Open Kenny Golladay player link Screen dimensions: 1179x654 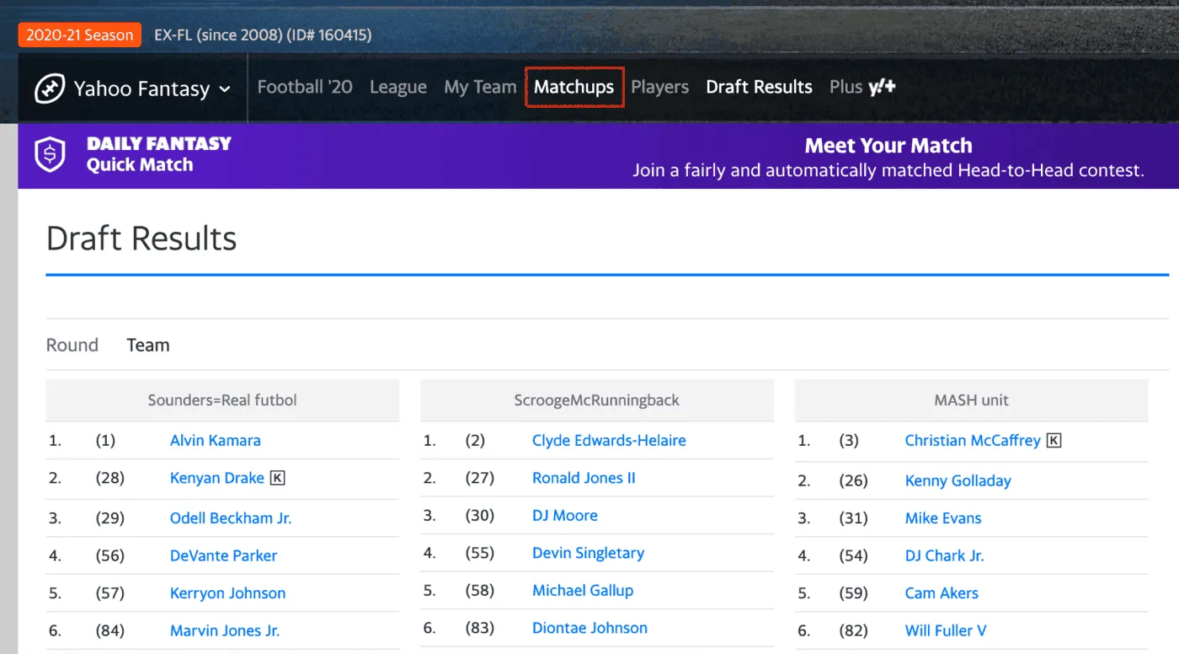(958, 480)
